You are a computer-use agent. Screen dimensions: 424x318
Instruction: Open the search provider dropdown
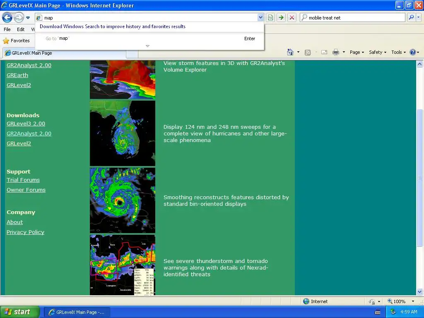(x=418, y=17)
